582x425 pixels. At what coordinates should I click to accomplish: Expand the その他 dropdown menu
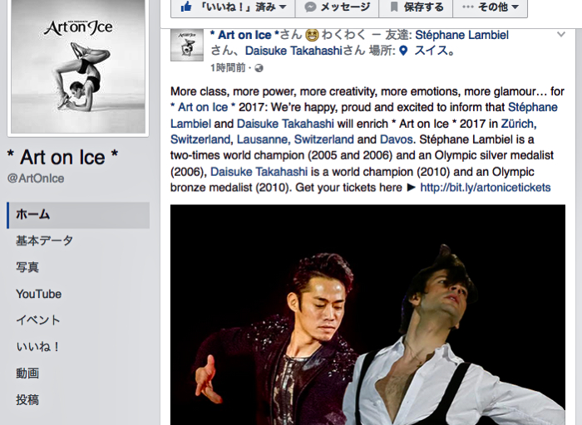pos(490,7)
